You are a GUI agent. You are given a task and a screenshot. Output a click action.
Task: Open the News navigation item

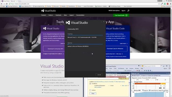tap(65, 15)
